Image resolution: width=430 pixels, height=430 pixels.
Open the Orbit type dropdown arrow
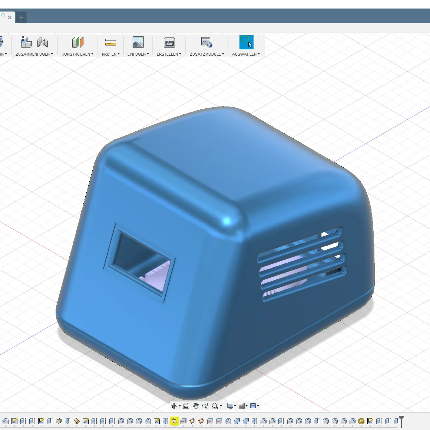(180, 406)
